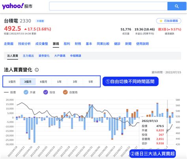Open the 使用說明 tab
Screen dimensions: 187x159
[x=142, y=44]
